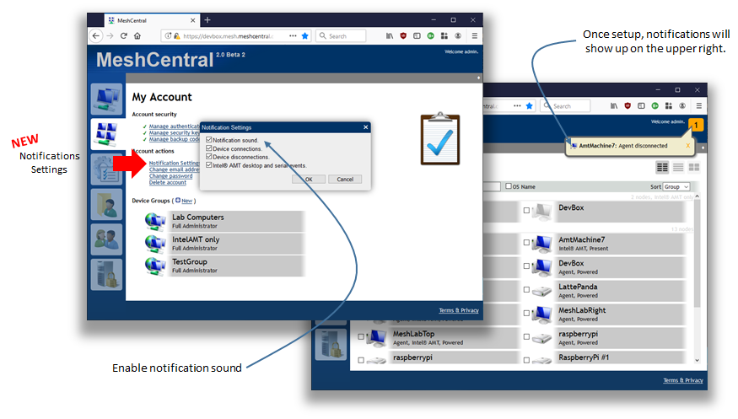Open Terms & Privacy link in front window
738x419 pixels.
click(x=459, y=310)
